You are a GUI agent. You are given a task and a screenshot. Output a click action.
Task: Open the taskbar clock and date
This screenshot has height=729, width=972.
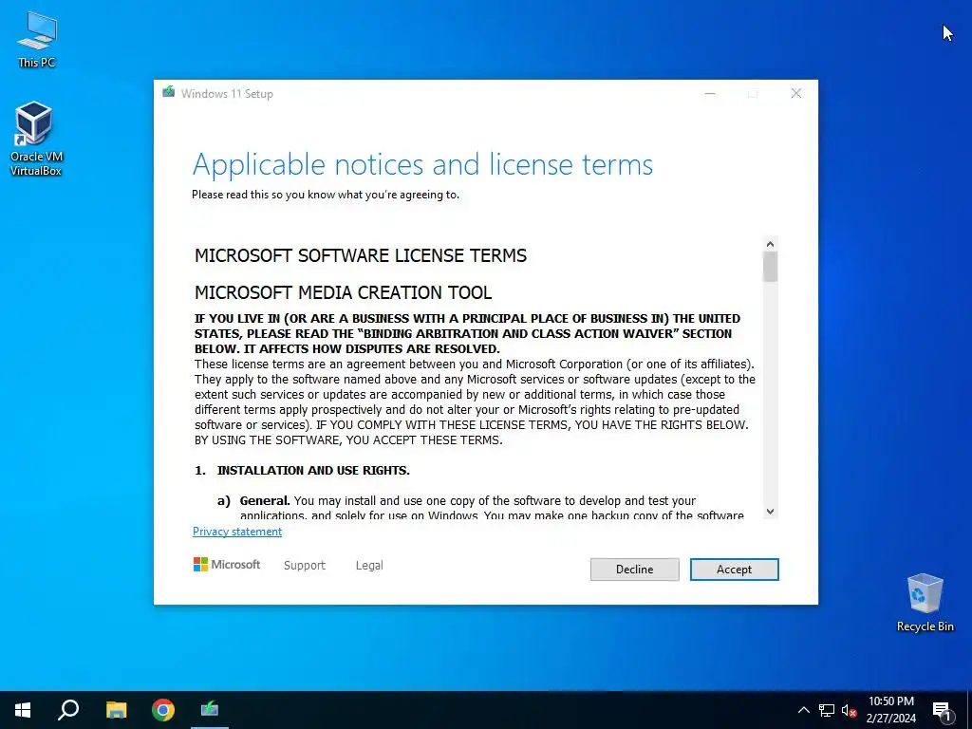point(890,710)
